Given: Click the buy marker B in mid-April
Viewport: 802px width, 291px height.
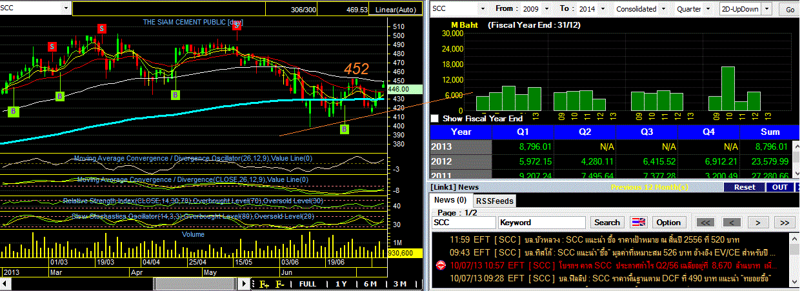Looking at the screenshot, I should pos(175,95).
